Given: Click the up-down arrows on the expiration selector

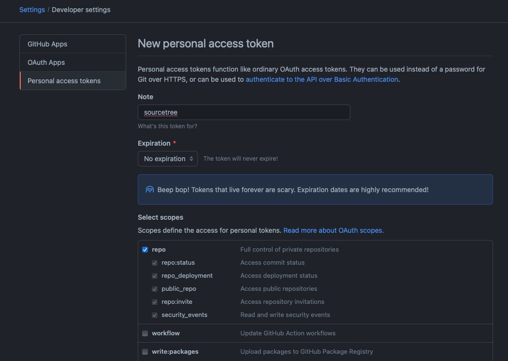Looking at the screenshot, I should pyautogui.click(x=191, y=159).
